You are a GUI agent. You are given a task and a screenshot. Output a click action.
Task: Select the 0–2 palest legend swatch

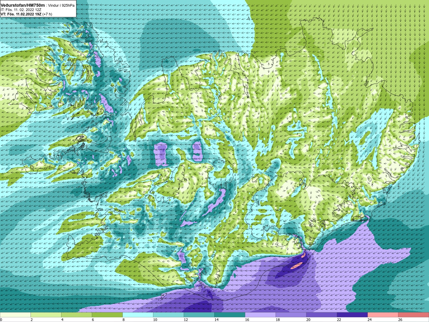click(x=15, y=315)
